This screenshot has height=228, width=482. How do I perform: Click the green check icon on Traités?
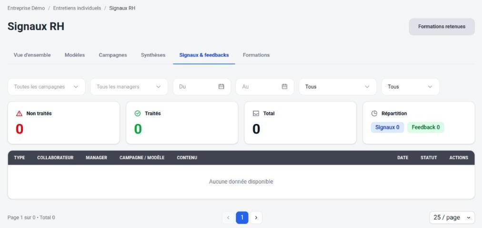[138, 114]
